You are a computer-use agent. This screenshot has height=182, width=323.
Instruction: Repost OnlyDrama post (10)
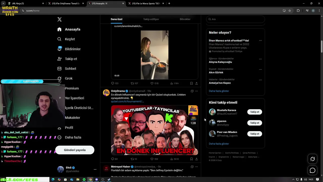(134, 159)
